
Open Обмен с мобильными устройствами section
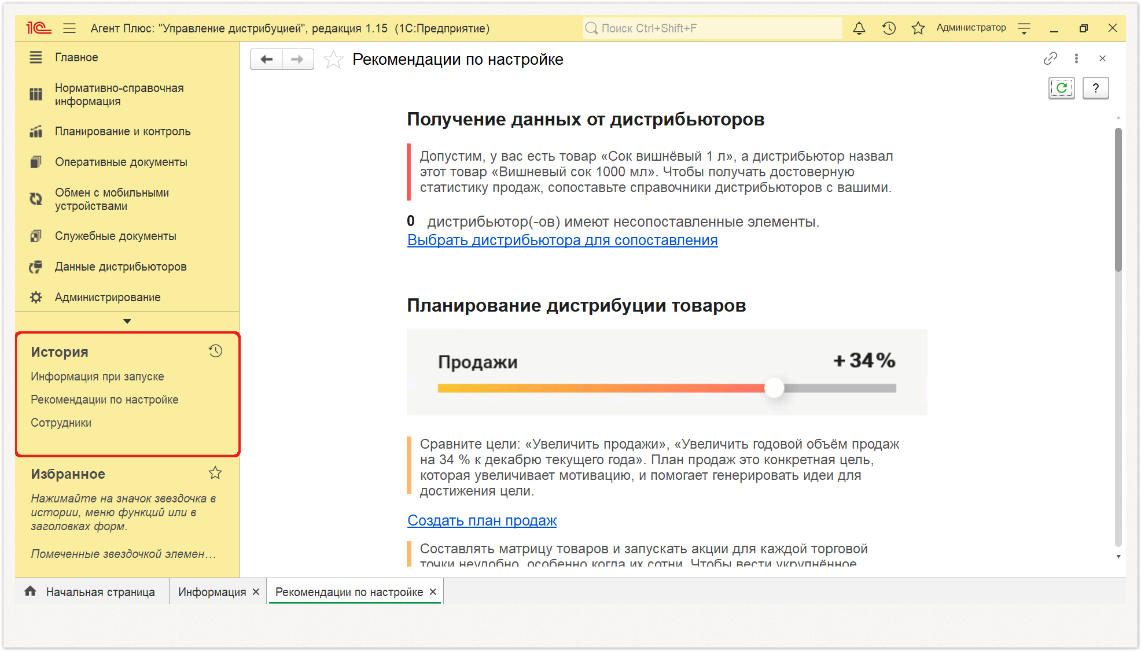pos(112,199)
